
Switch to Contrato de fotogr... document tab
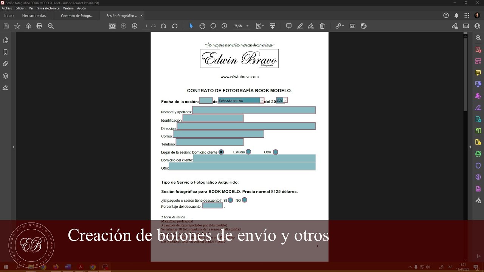pyautogui.click(x=77, y=16)
